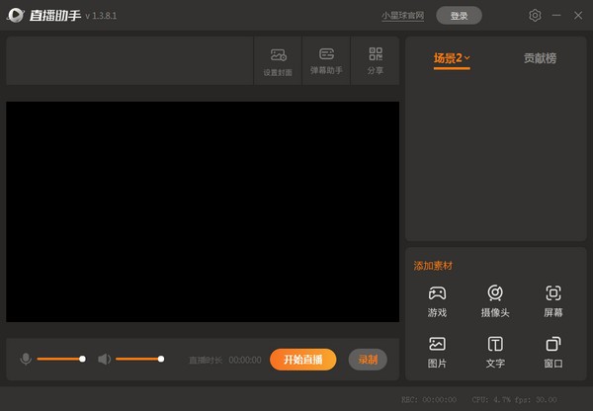Click the speaker volume slider handle
593x411 pixels.
click(161, 359)
